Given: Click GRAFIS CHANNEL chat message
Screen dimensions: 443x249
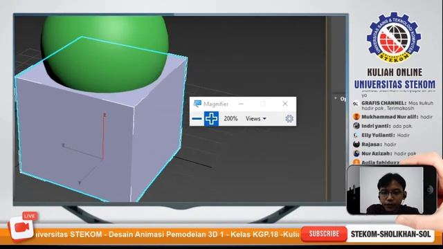Looking at the screenshot, I should coord(394,105).
